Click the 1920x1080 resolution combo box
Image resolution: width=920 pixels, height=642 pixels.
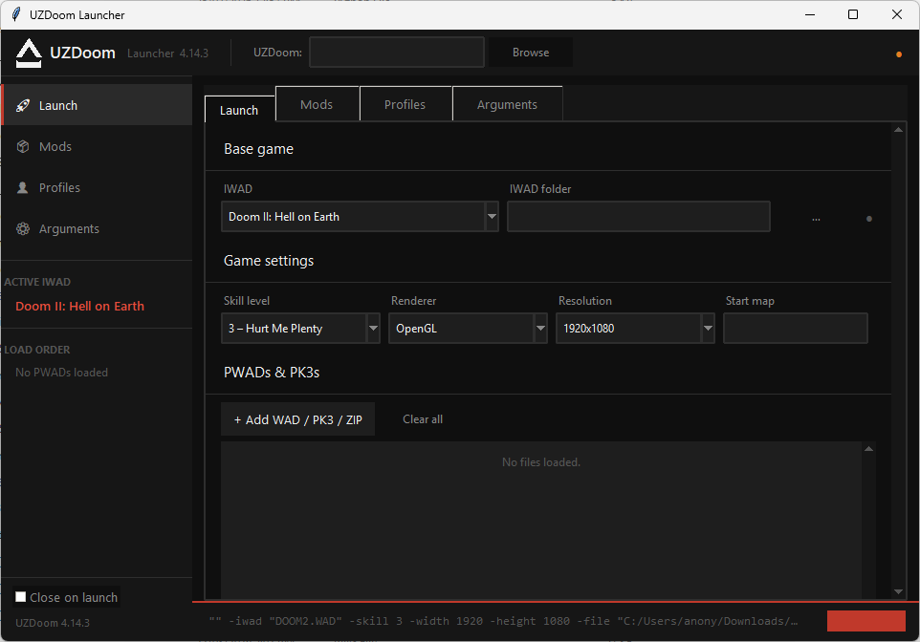pyautogui.click(x=635, y=329)
